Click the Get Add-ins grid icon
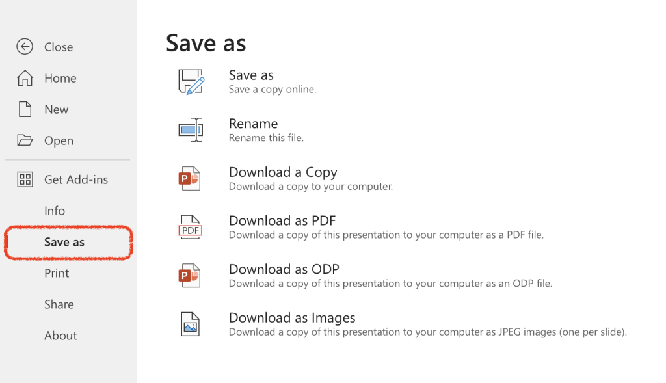This screenshot has width=666, height=383. [x=25, y=179]
